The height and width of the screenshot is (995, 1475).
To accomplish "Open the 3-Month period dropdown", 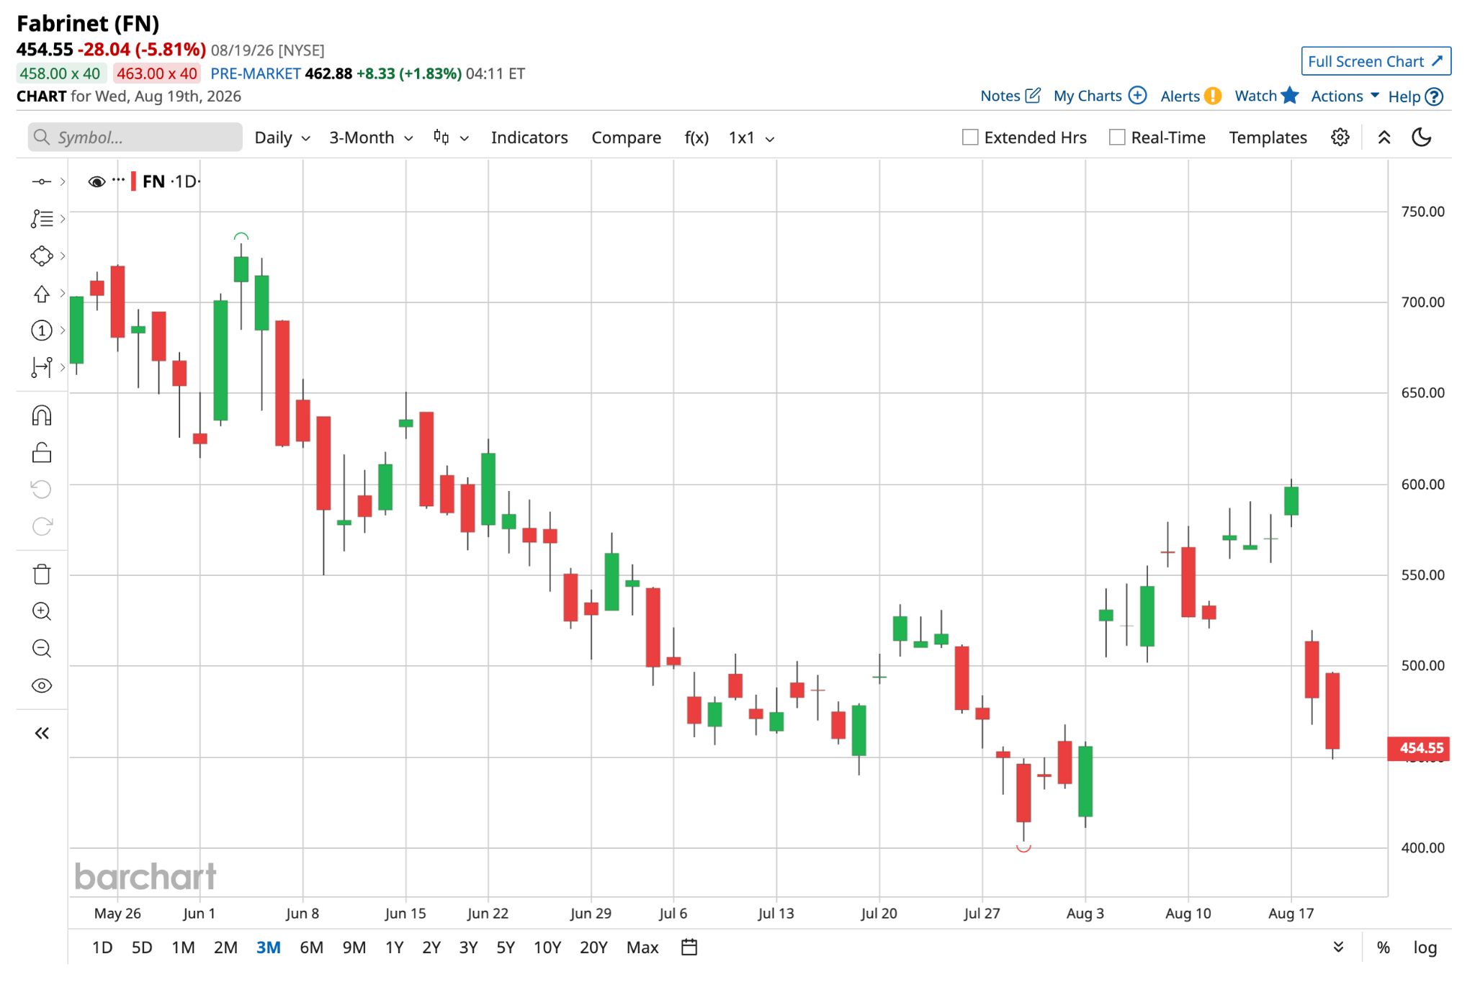I will [371, 138].
